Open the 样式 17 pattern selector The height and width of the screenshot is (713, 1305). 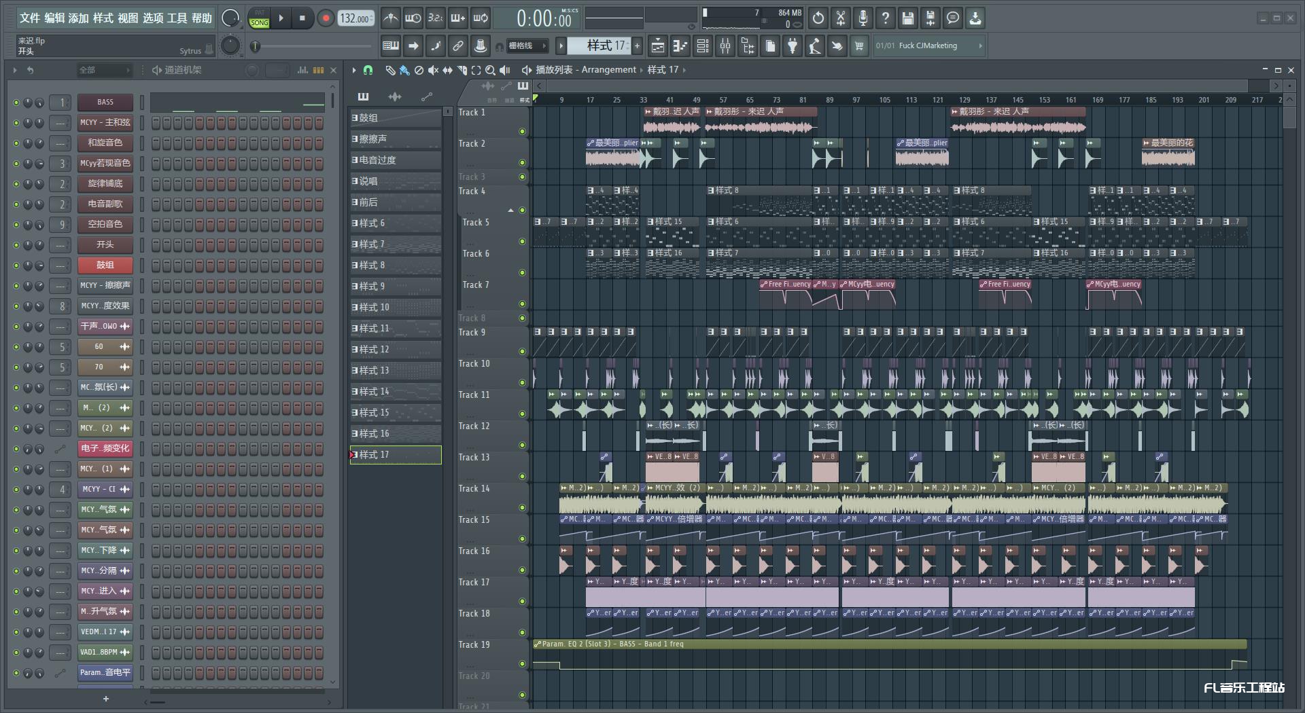click(x=599, y=45)
